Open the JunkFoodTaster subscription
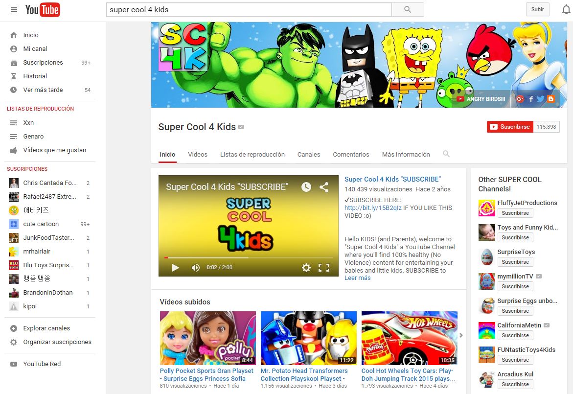 click(50, 238)
